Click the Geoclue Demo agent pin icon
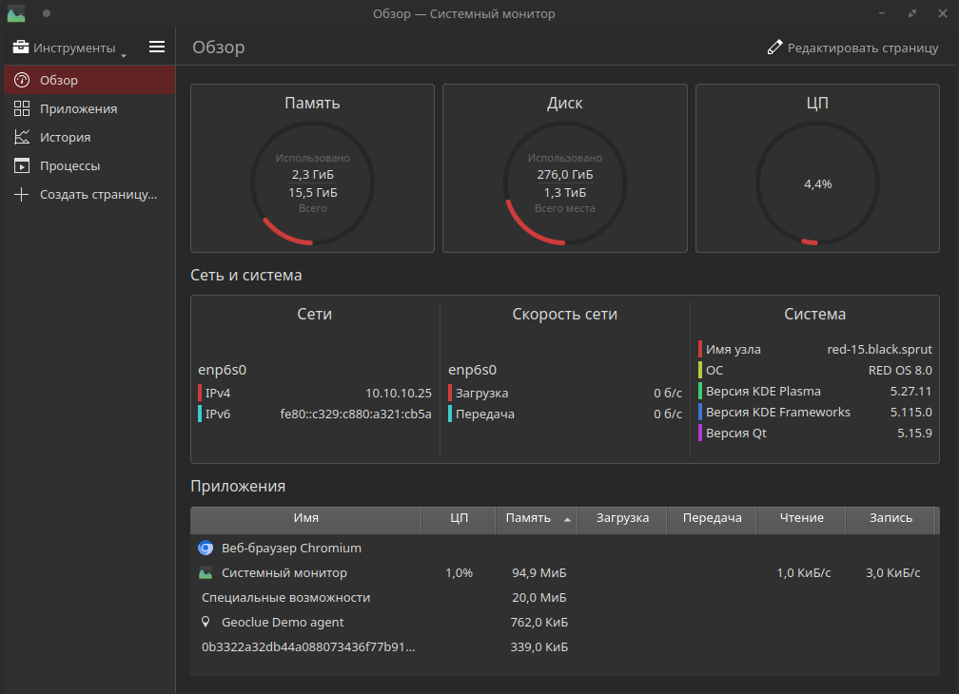This screenshot has height=694, width=959. click(x=205, y=623)
